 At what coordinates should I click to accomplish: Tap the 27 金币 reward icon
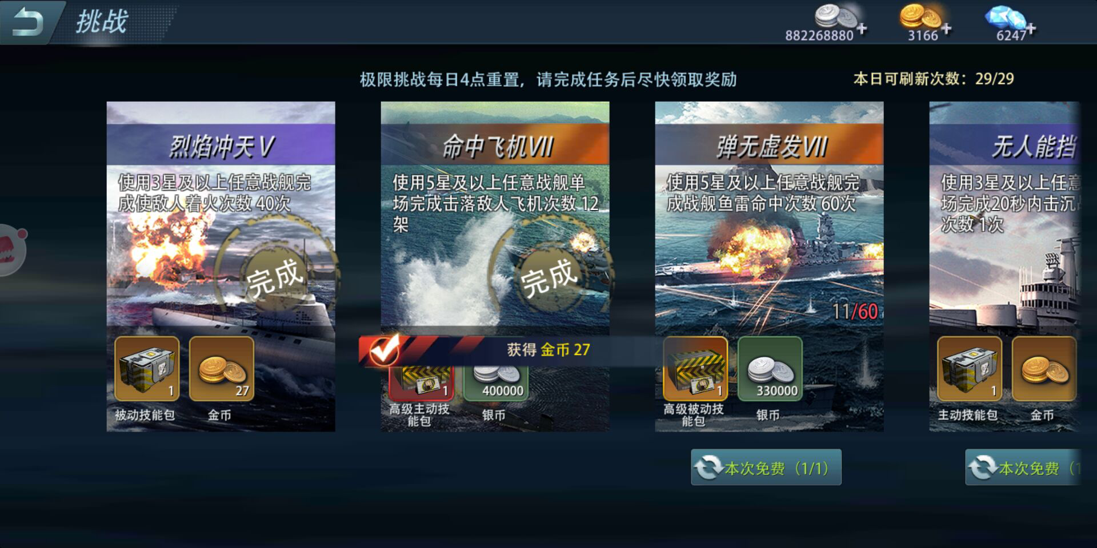tap(221, 369)
